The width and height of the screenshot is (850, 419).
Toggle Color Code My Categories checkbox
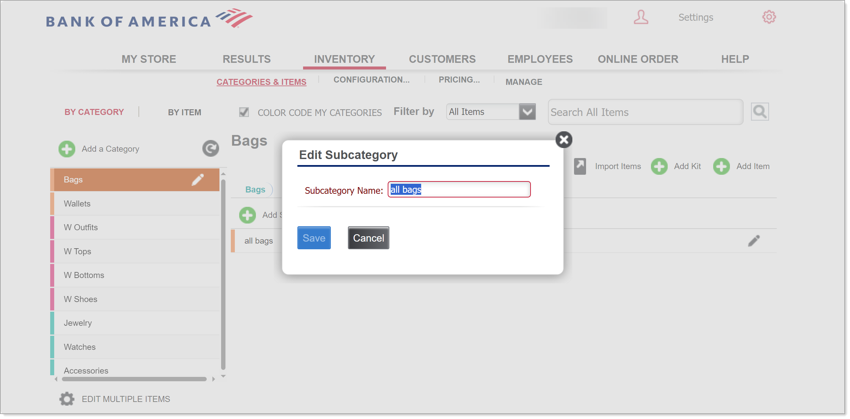click(244, 112)
